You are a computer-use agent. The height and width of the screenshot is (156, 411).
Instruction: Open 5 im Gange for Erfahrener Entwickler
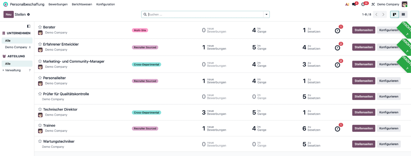(x=259, y=47)
